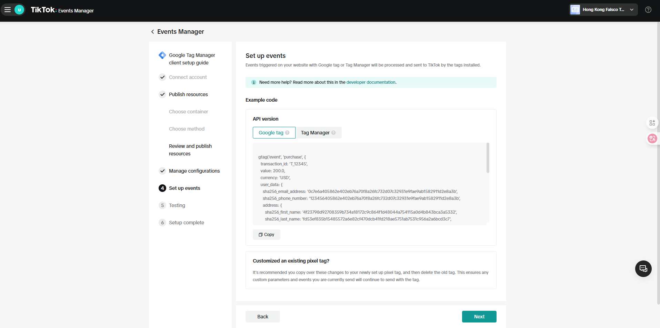Click the grid widget floating icon
This screenshot has height=328, width=660.
click(x=652, y=123)
